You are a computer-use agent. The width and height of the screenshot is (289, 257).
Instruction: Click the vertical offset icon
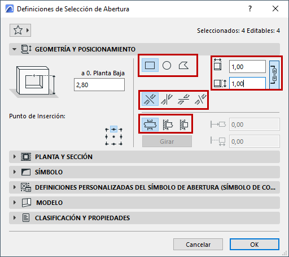click(x=218, y=142)
